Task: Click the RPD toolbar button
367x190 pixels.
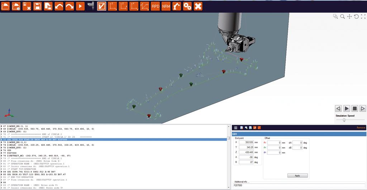Action: 155,6
